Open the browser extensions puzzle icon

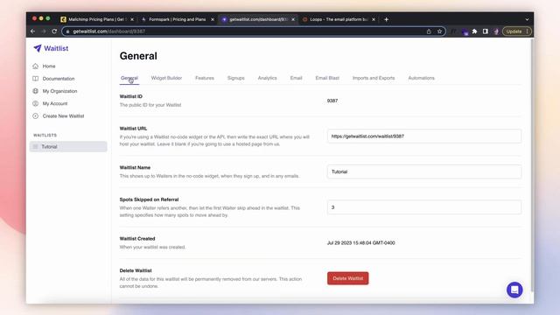[474, 31]
